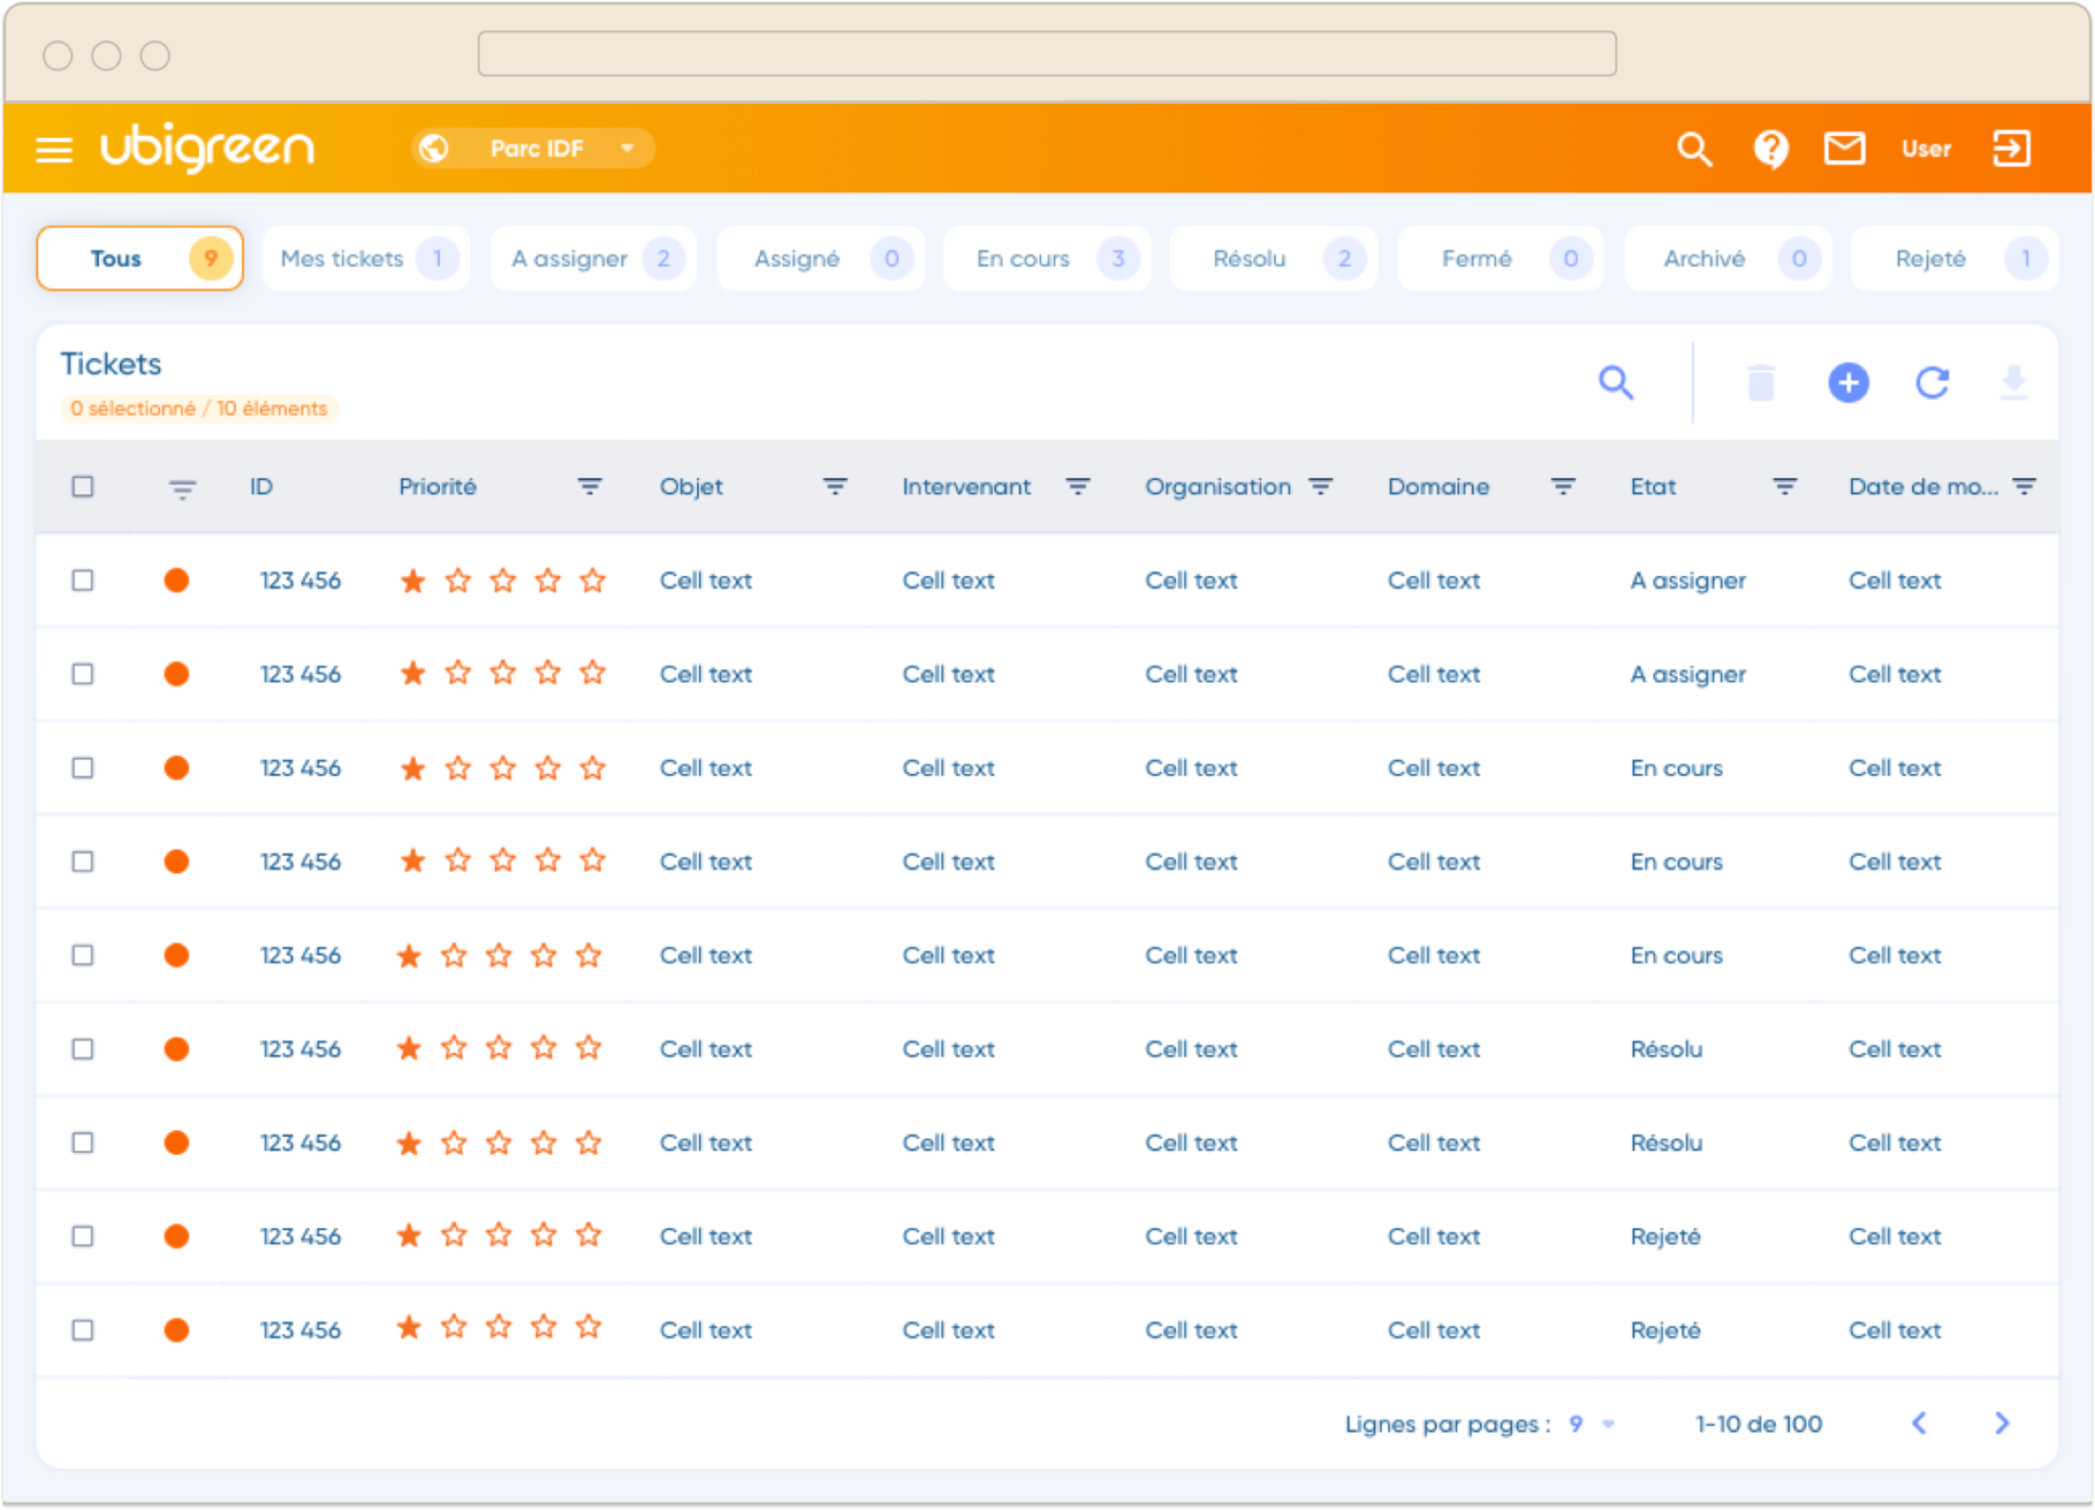Screen dimensions: 2095x1510
Task: Toggle the select-all header checkbox
Action: (83, 487)
